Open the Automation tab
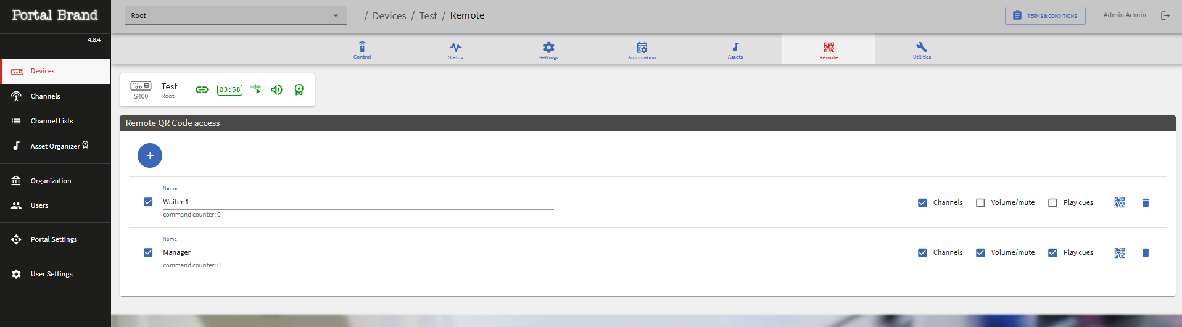The width and height of the screenshot is (1182, 327). pos(642,49)
